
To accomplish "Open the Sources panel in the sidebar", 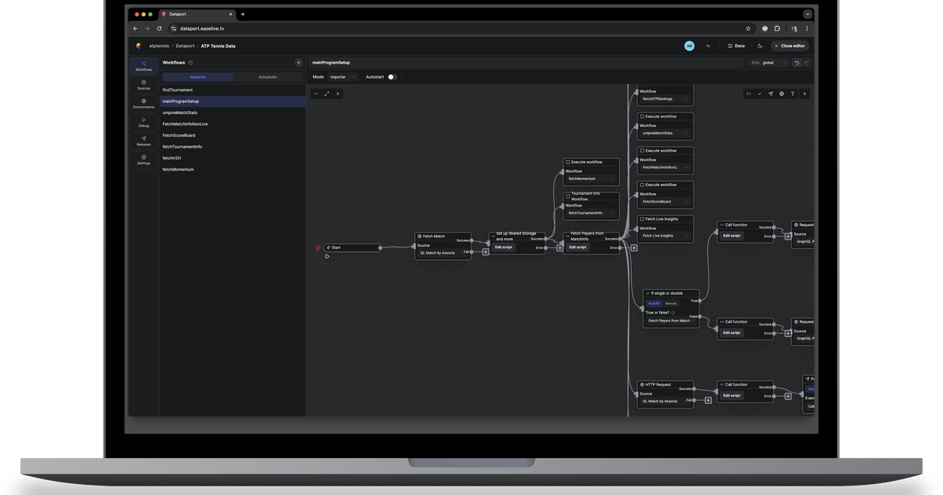I will click(144, 86).
